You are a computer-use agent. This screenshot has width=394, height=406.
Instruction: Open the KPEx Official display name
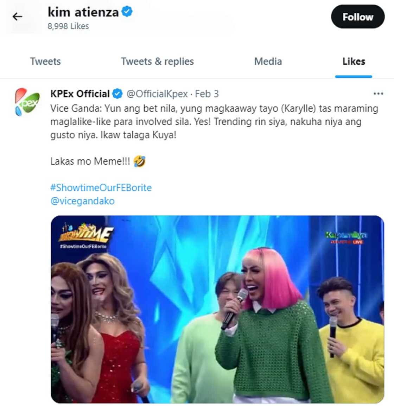(80, 94)
